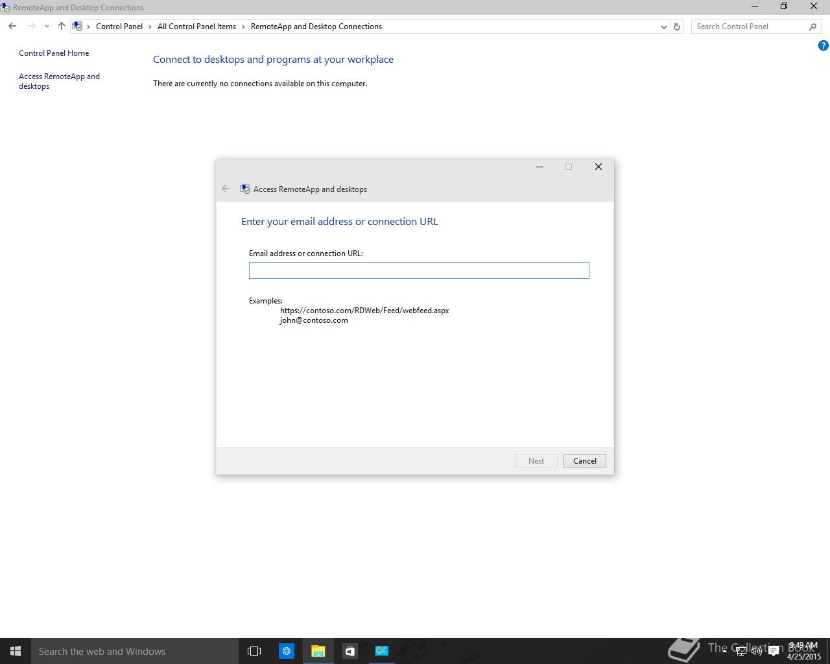The width and height of the screenshot is (830, 664).
Task: Expand chevron after All Control Panel Items
Action: 244,27
